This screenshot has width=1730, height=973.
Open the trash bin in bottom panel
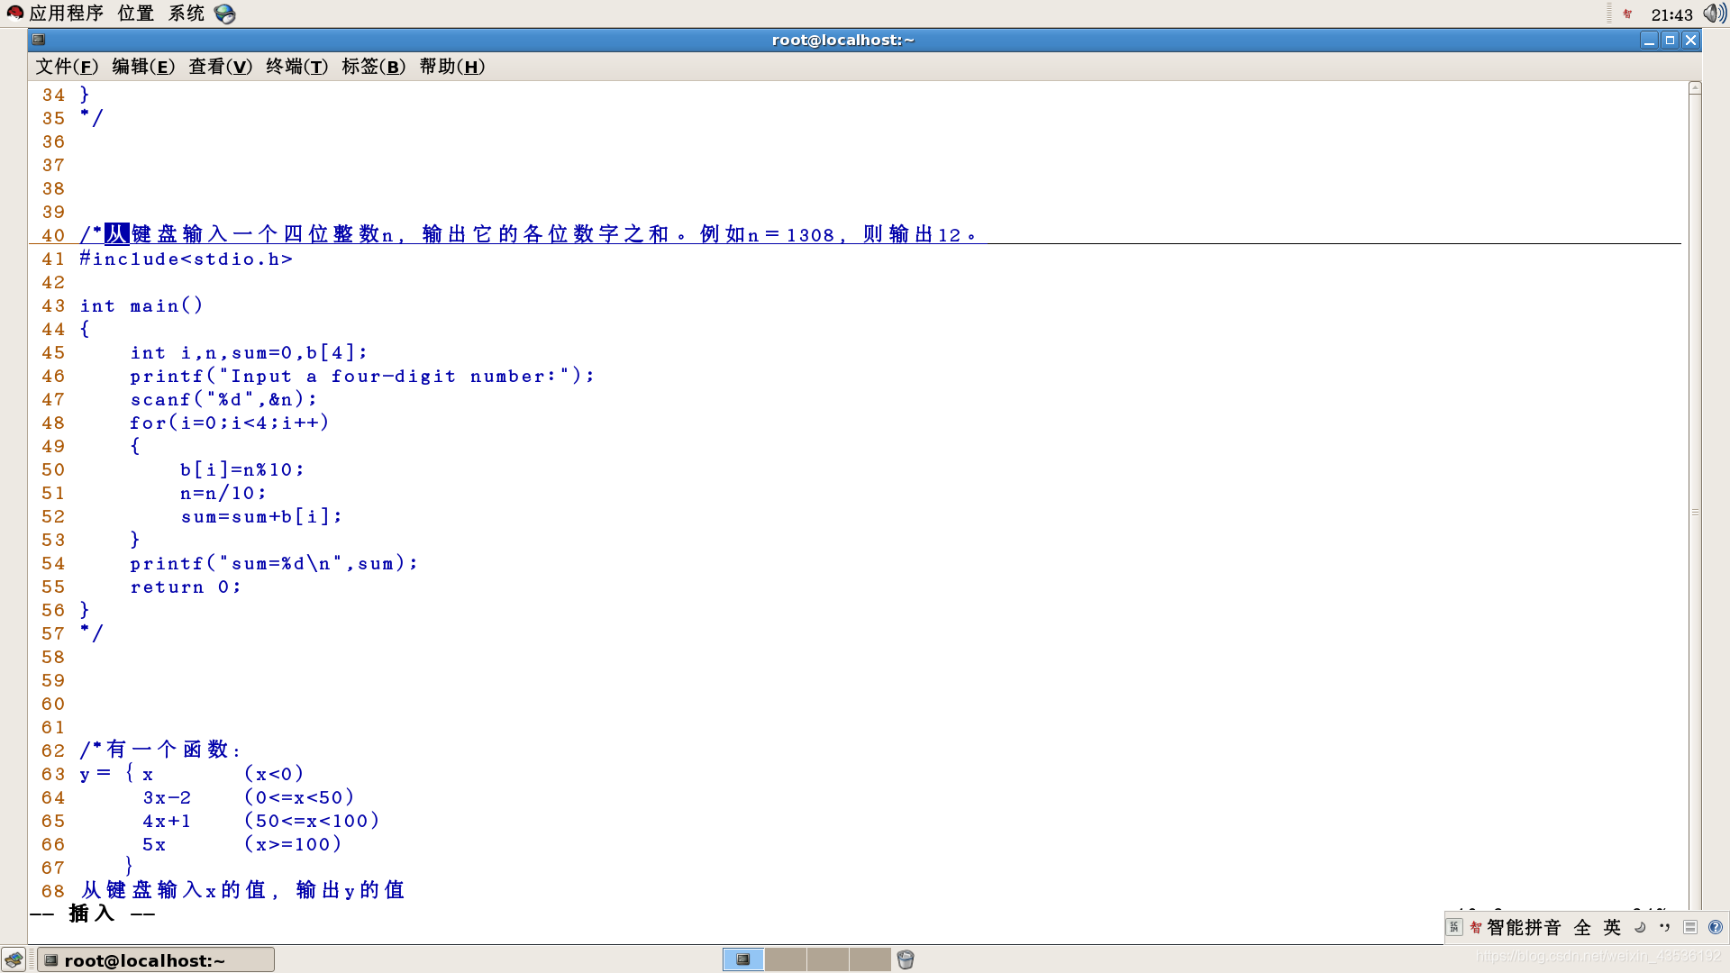coord(906,959)
